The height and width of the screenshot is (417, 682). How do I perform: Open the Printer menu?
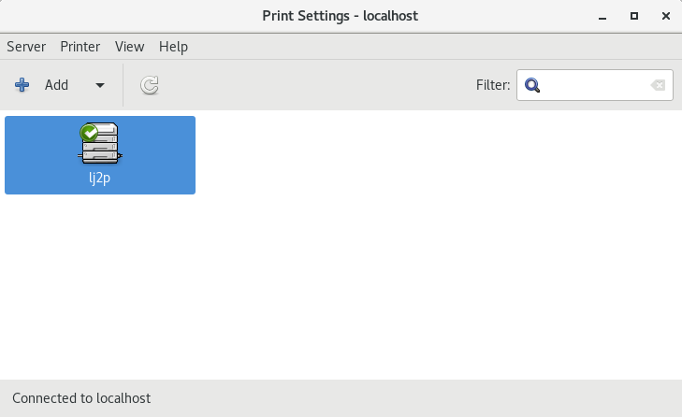tap(80, 47)
